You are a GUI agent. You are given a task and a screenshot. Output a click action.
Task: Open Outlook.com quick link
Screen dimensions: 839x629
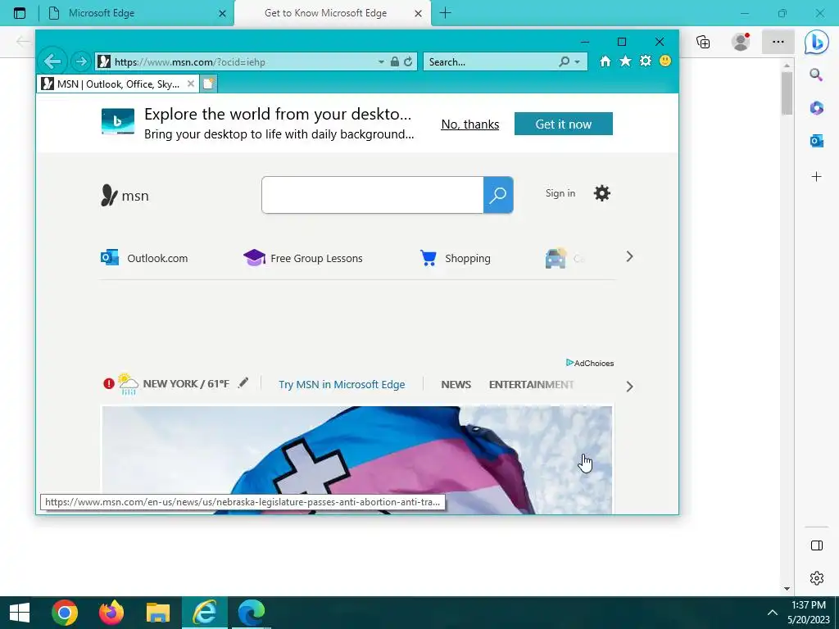(x=144, y=258)
